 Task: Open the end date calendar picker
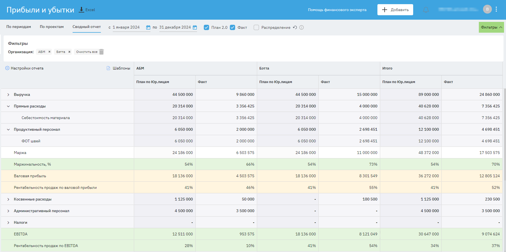[195, 27]
